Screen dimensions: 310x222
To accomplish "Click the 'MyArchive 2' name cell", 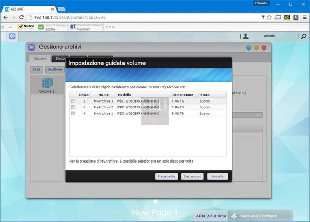I will click(x=104, y=107).
